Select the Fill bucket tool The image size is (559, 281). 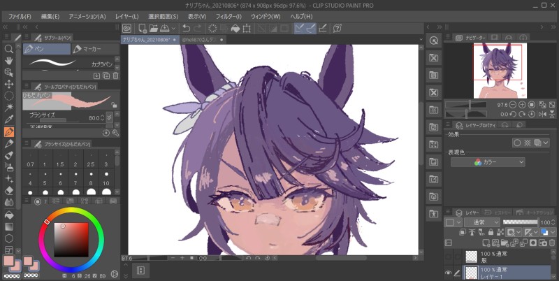9,215
